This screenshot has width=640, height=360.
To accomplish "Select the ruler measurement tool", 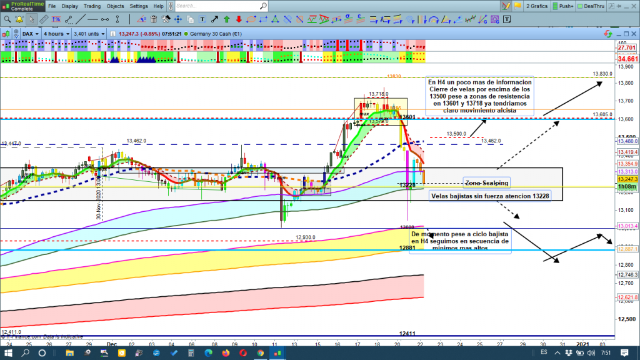I will tap(42, 19).
